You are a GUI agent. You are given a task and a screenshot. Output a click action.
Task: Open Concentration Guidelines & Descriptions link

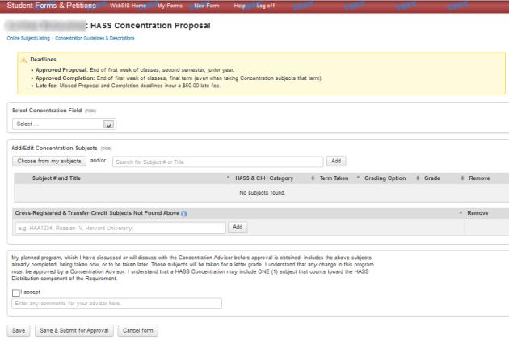pos(95,38)
